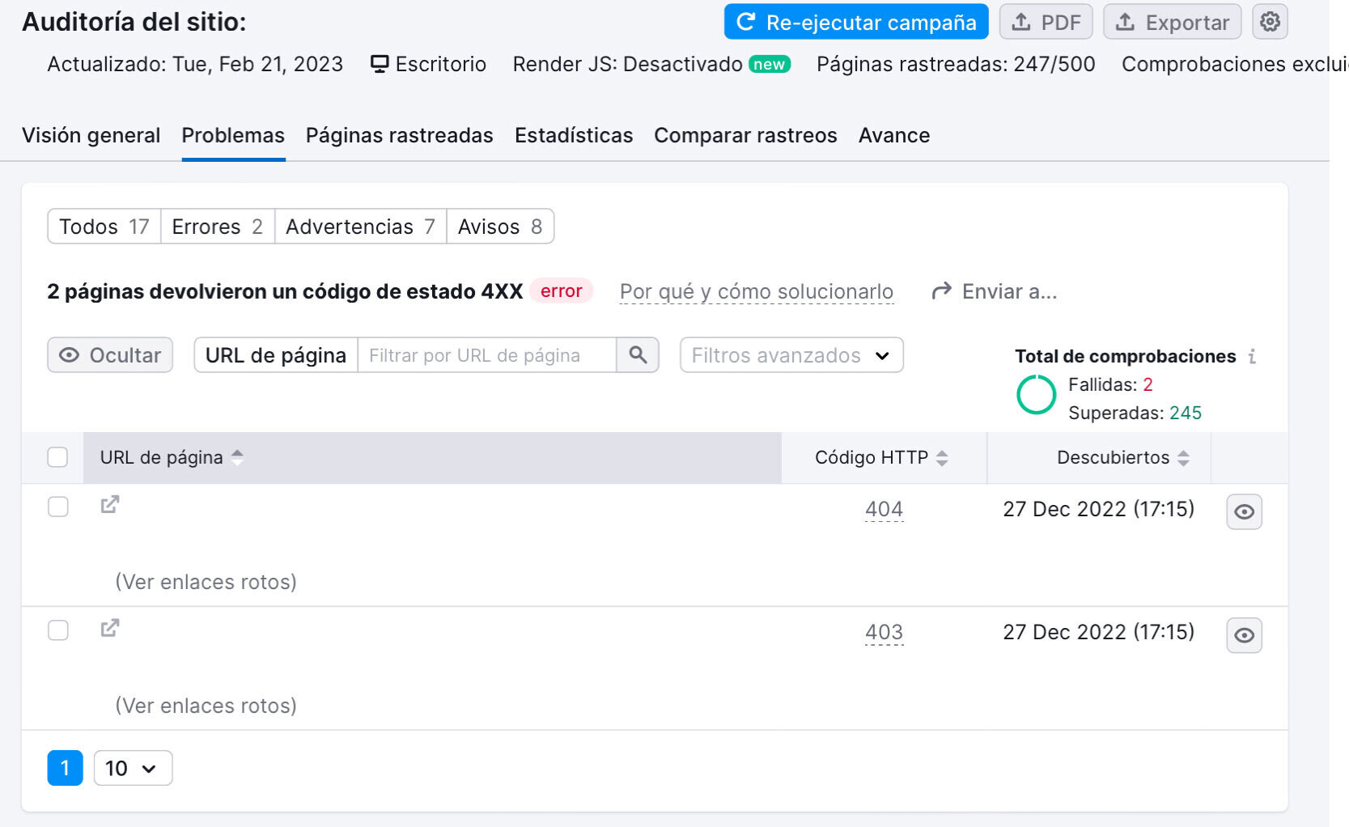Open the audit settings gear
1349x827 pixels.
[1269, 22]
